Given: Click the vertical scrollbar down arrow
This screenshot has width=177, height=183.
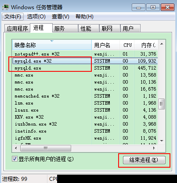Looking at the screenshot, I should coord(162,141).
